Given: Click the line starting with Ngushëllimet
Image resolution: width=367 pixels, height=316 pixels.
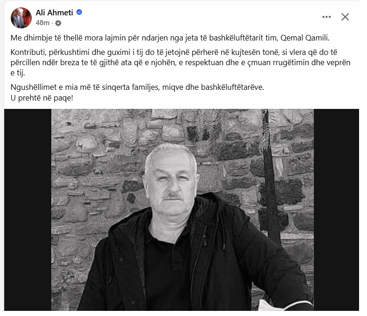Looking at the screenshot, I should click(137, 87).
